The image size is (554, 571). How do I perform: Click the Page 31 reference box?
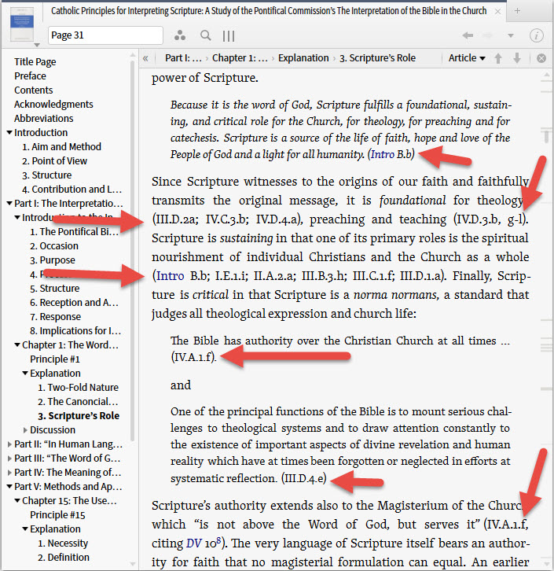105,35
